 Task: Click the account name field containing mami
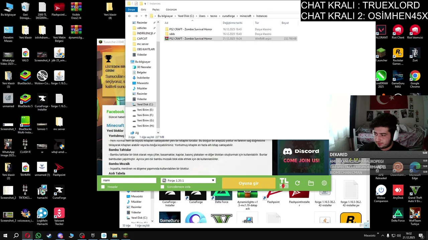[x=129, y=180]
